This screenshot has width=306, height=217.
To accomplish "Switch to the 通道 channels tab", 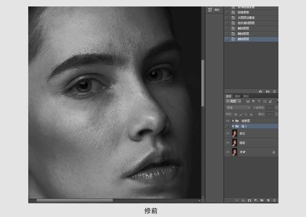I will click(237, 96).
